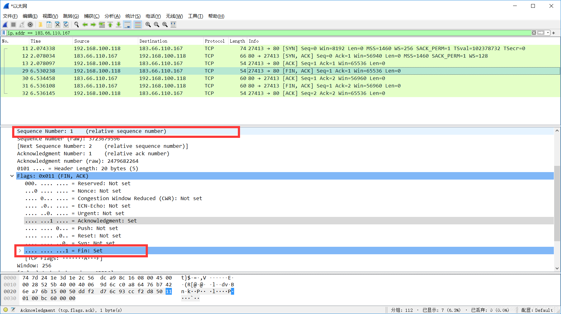Close the current capture file icon
The width and height of the screenshot is (561, 314).
(x=58, y=25)
